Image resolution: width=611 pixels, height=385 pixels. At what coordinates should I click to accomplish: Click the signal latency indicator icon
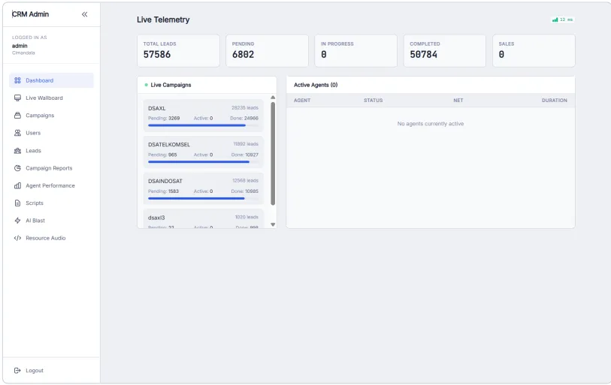pyautogui.click(x=555, y=20)
